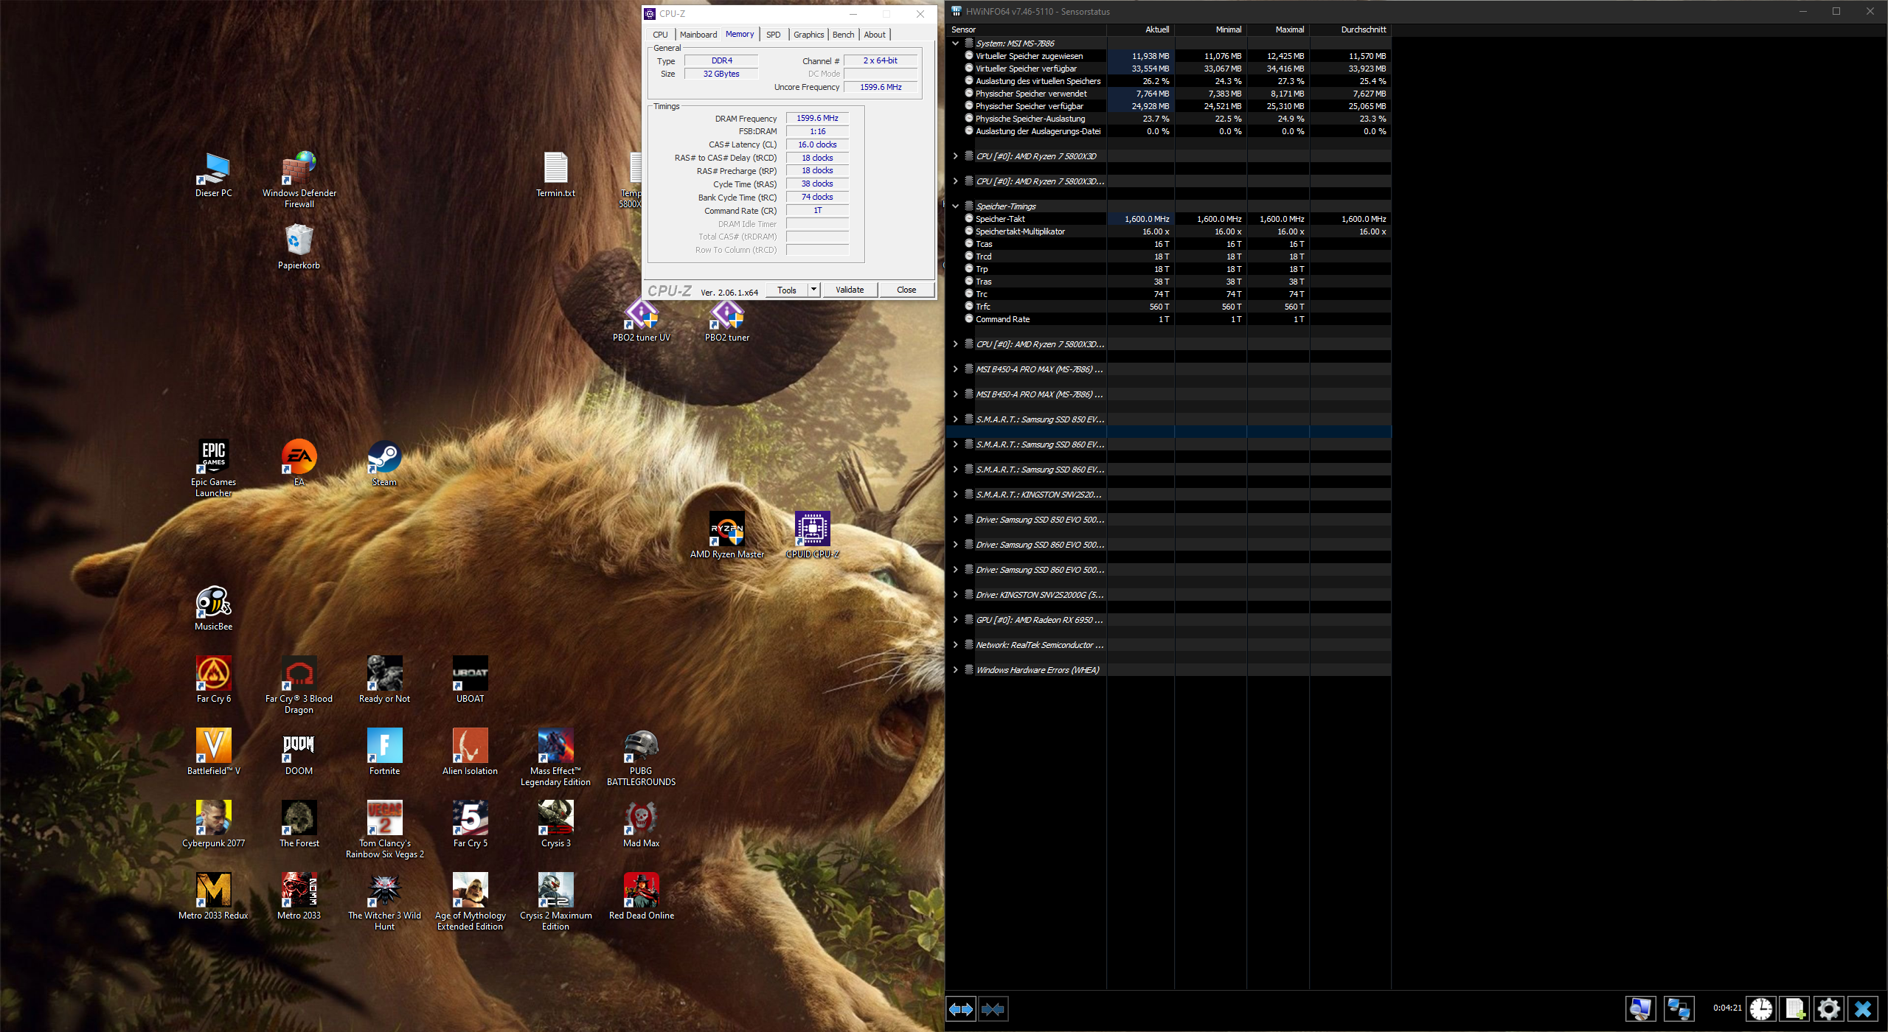Open the PBO2 tuner UV shortcut
Viewport: 1888px width, 1032px height.
point(641,319)
